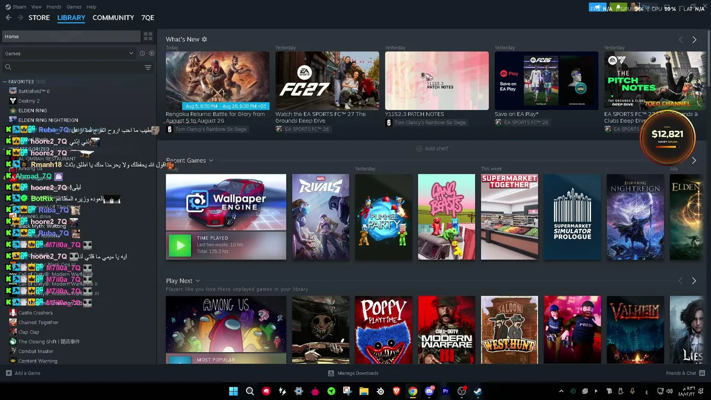Open the Poppy Playtime game cover

(x=384, y=330)
